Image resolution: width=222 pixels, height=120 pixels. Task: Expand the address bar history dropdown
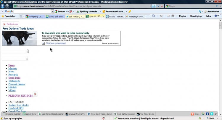pyautogui.click(x=150, y=6)
